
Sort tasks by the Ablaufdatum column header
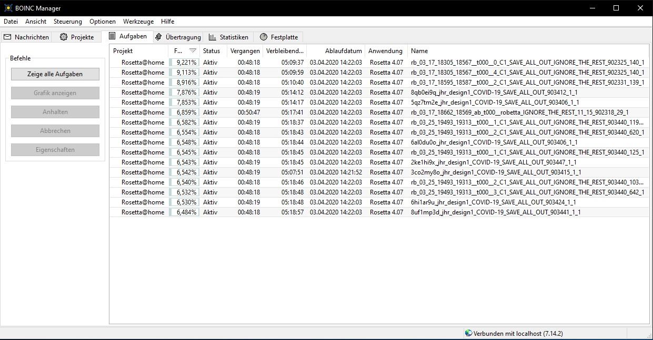pos(336,51)
